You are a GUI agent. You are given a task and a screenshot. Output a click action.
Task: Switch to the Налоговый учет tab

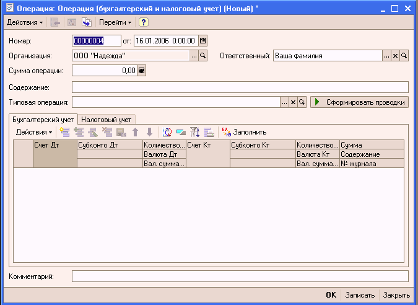coord(107,119)
